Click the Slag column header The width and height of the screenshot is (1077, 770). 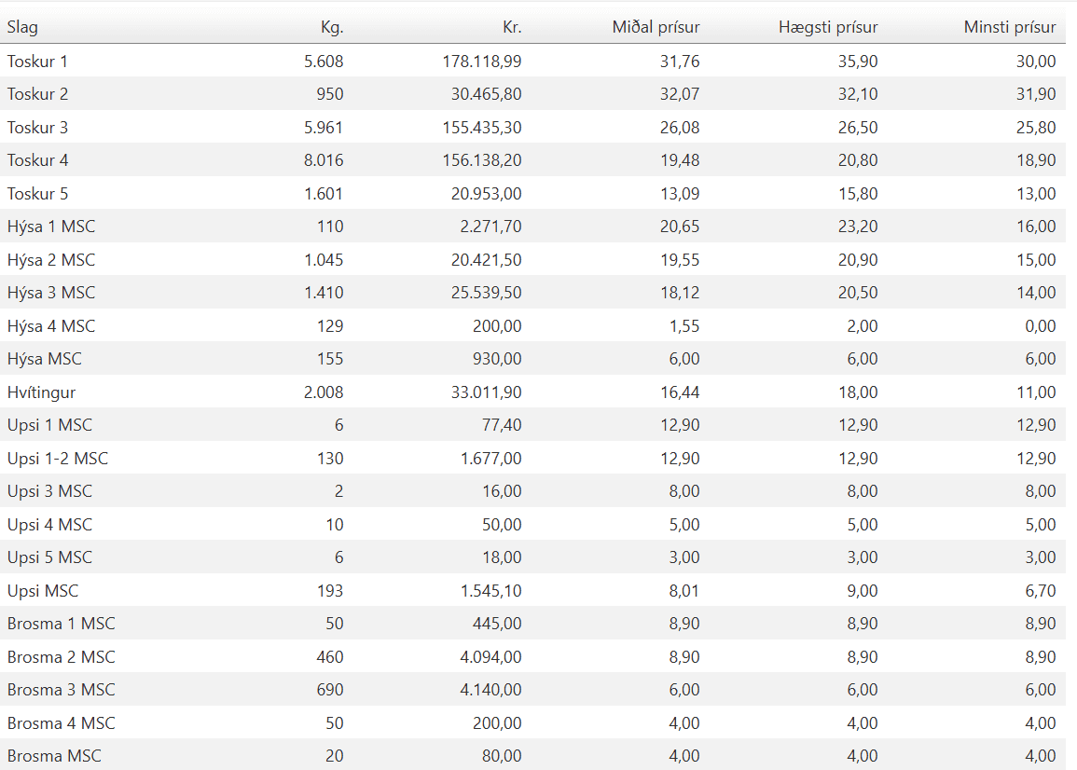[x=22, y=27]
